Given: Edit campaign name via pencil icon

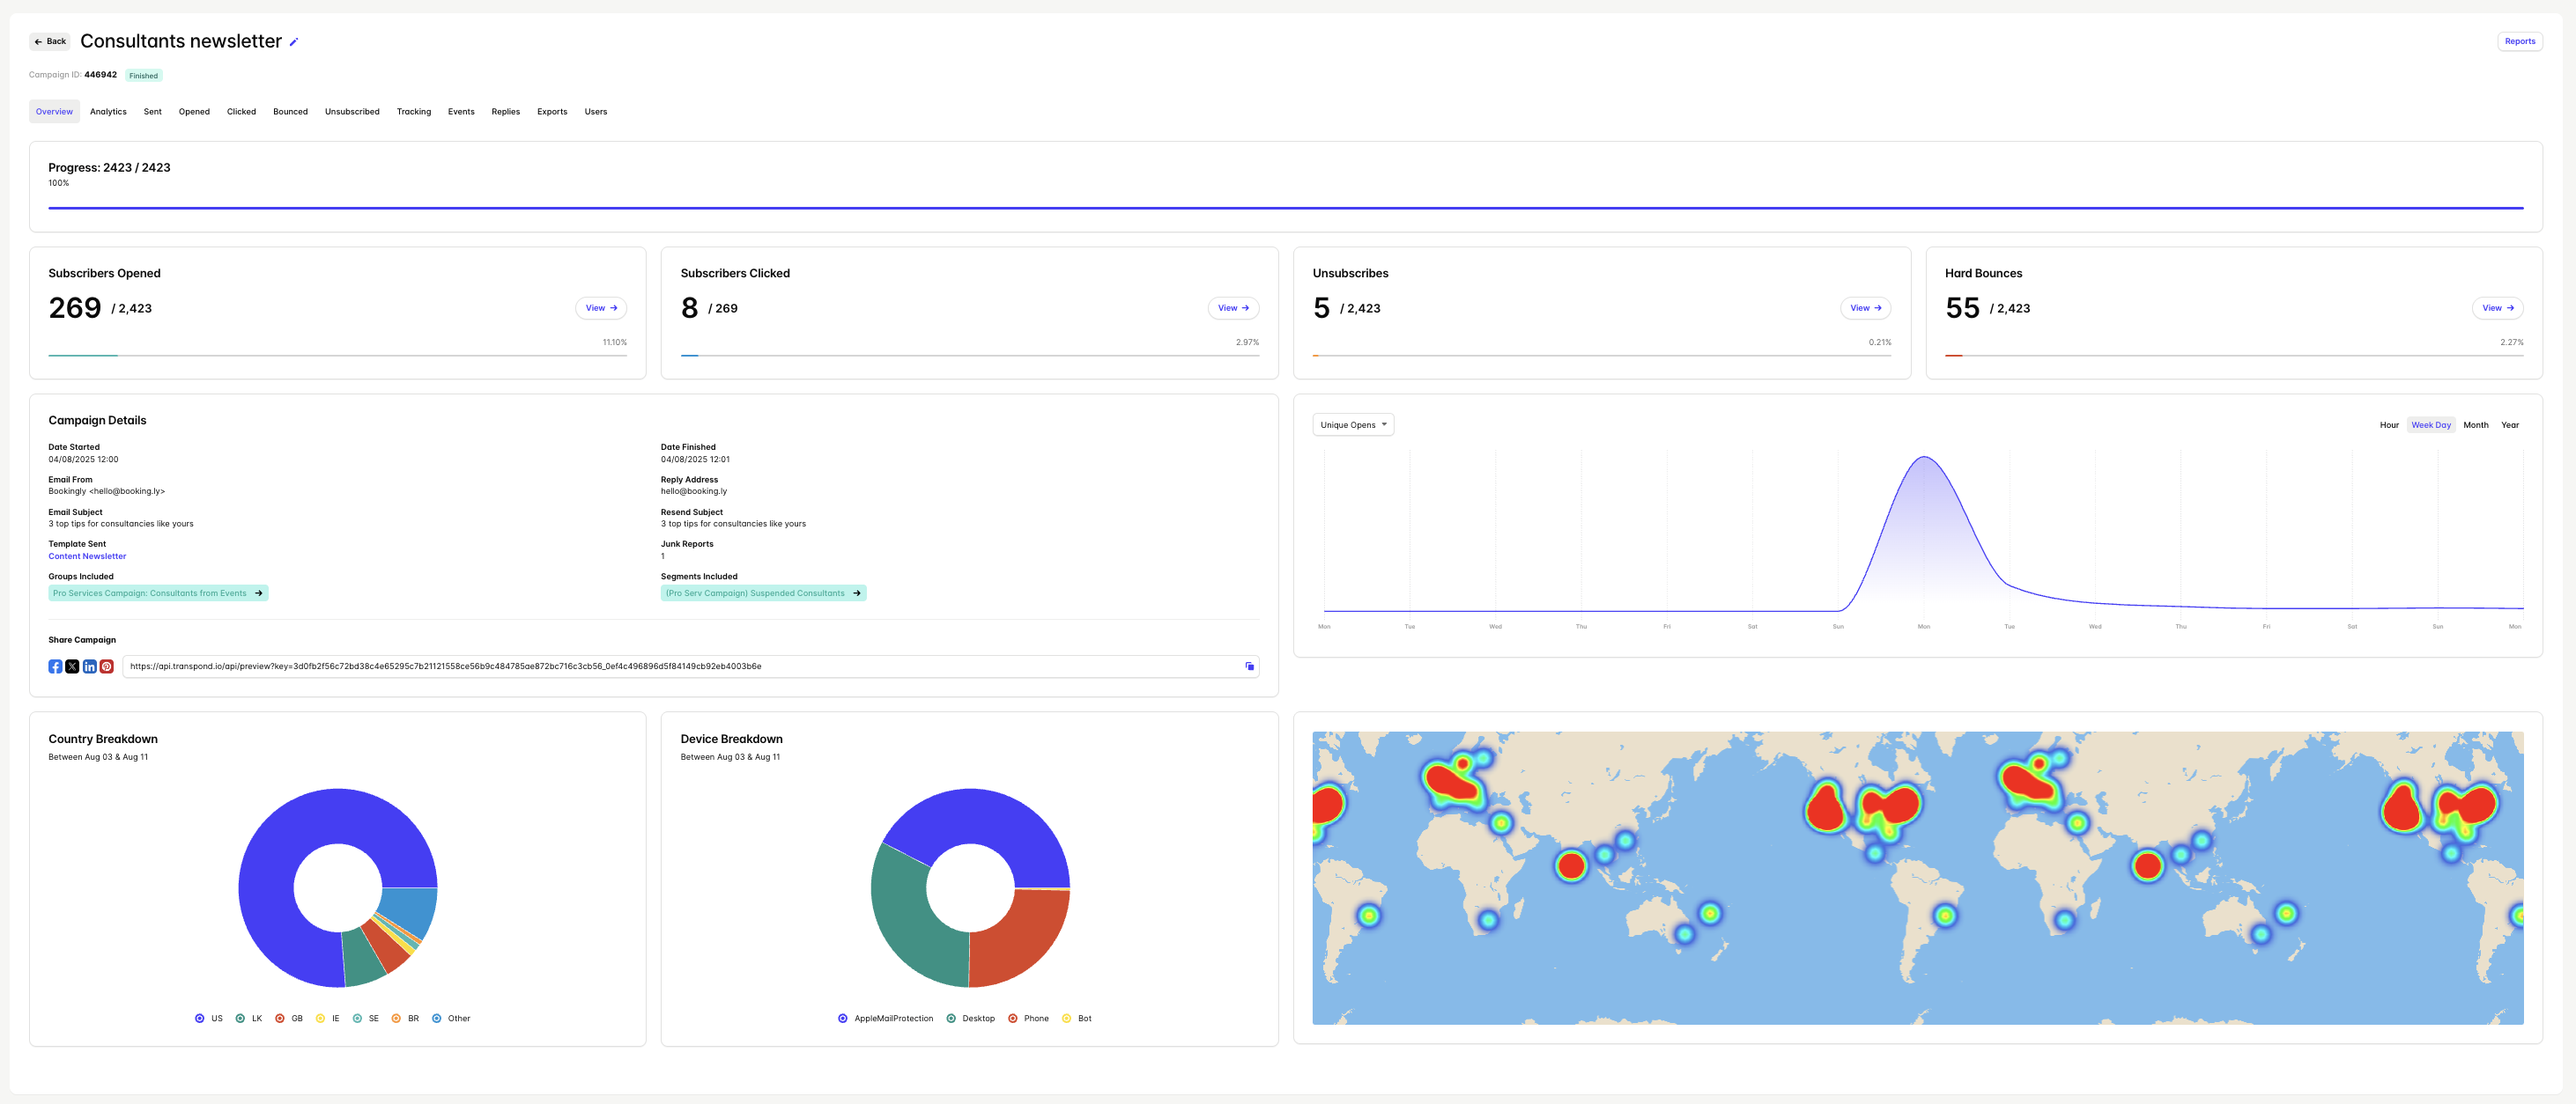Looking at the screenshot, I should pyautogui.click(x=294, y=42).
